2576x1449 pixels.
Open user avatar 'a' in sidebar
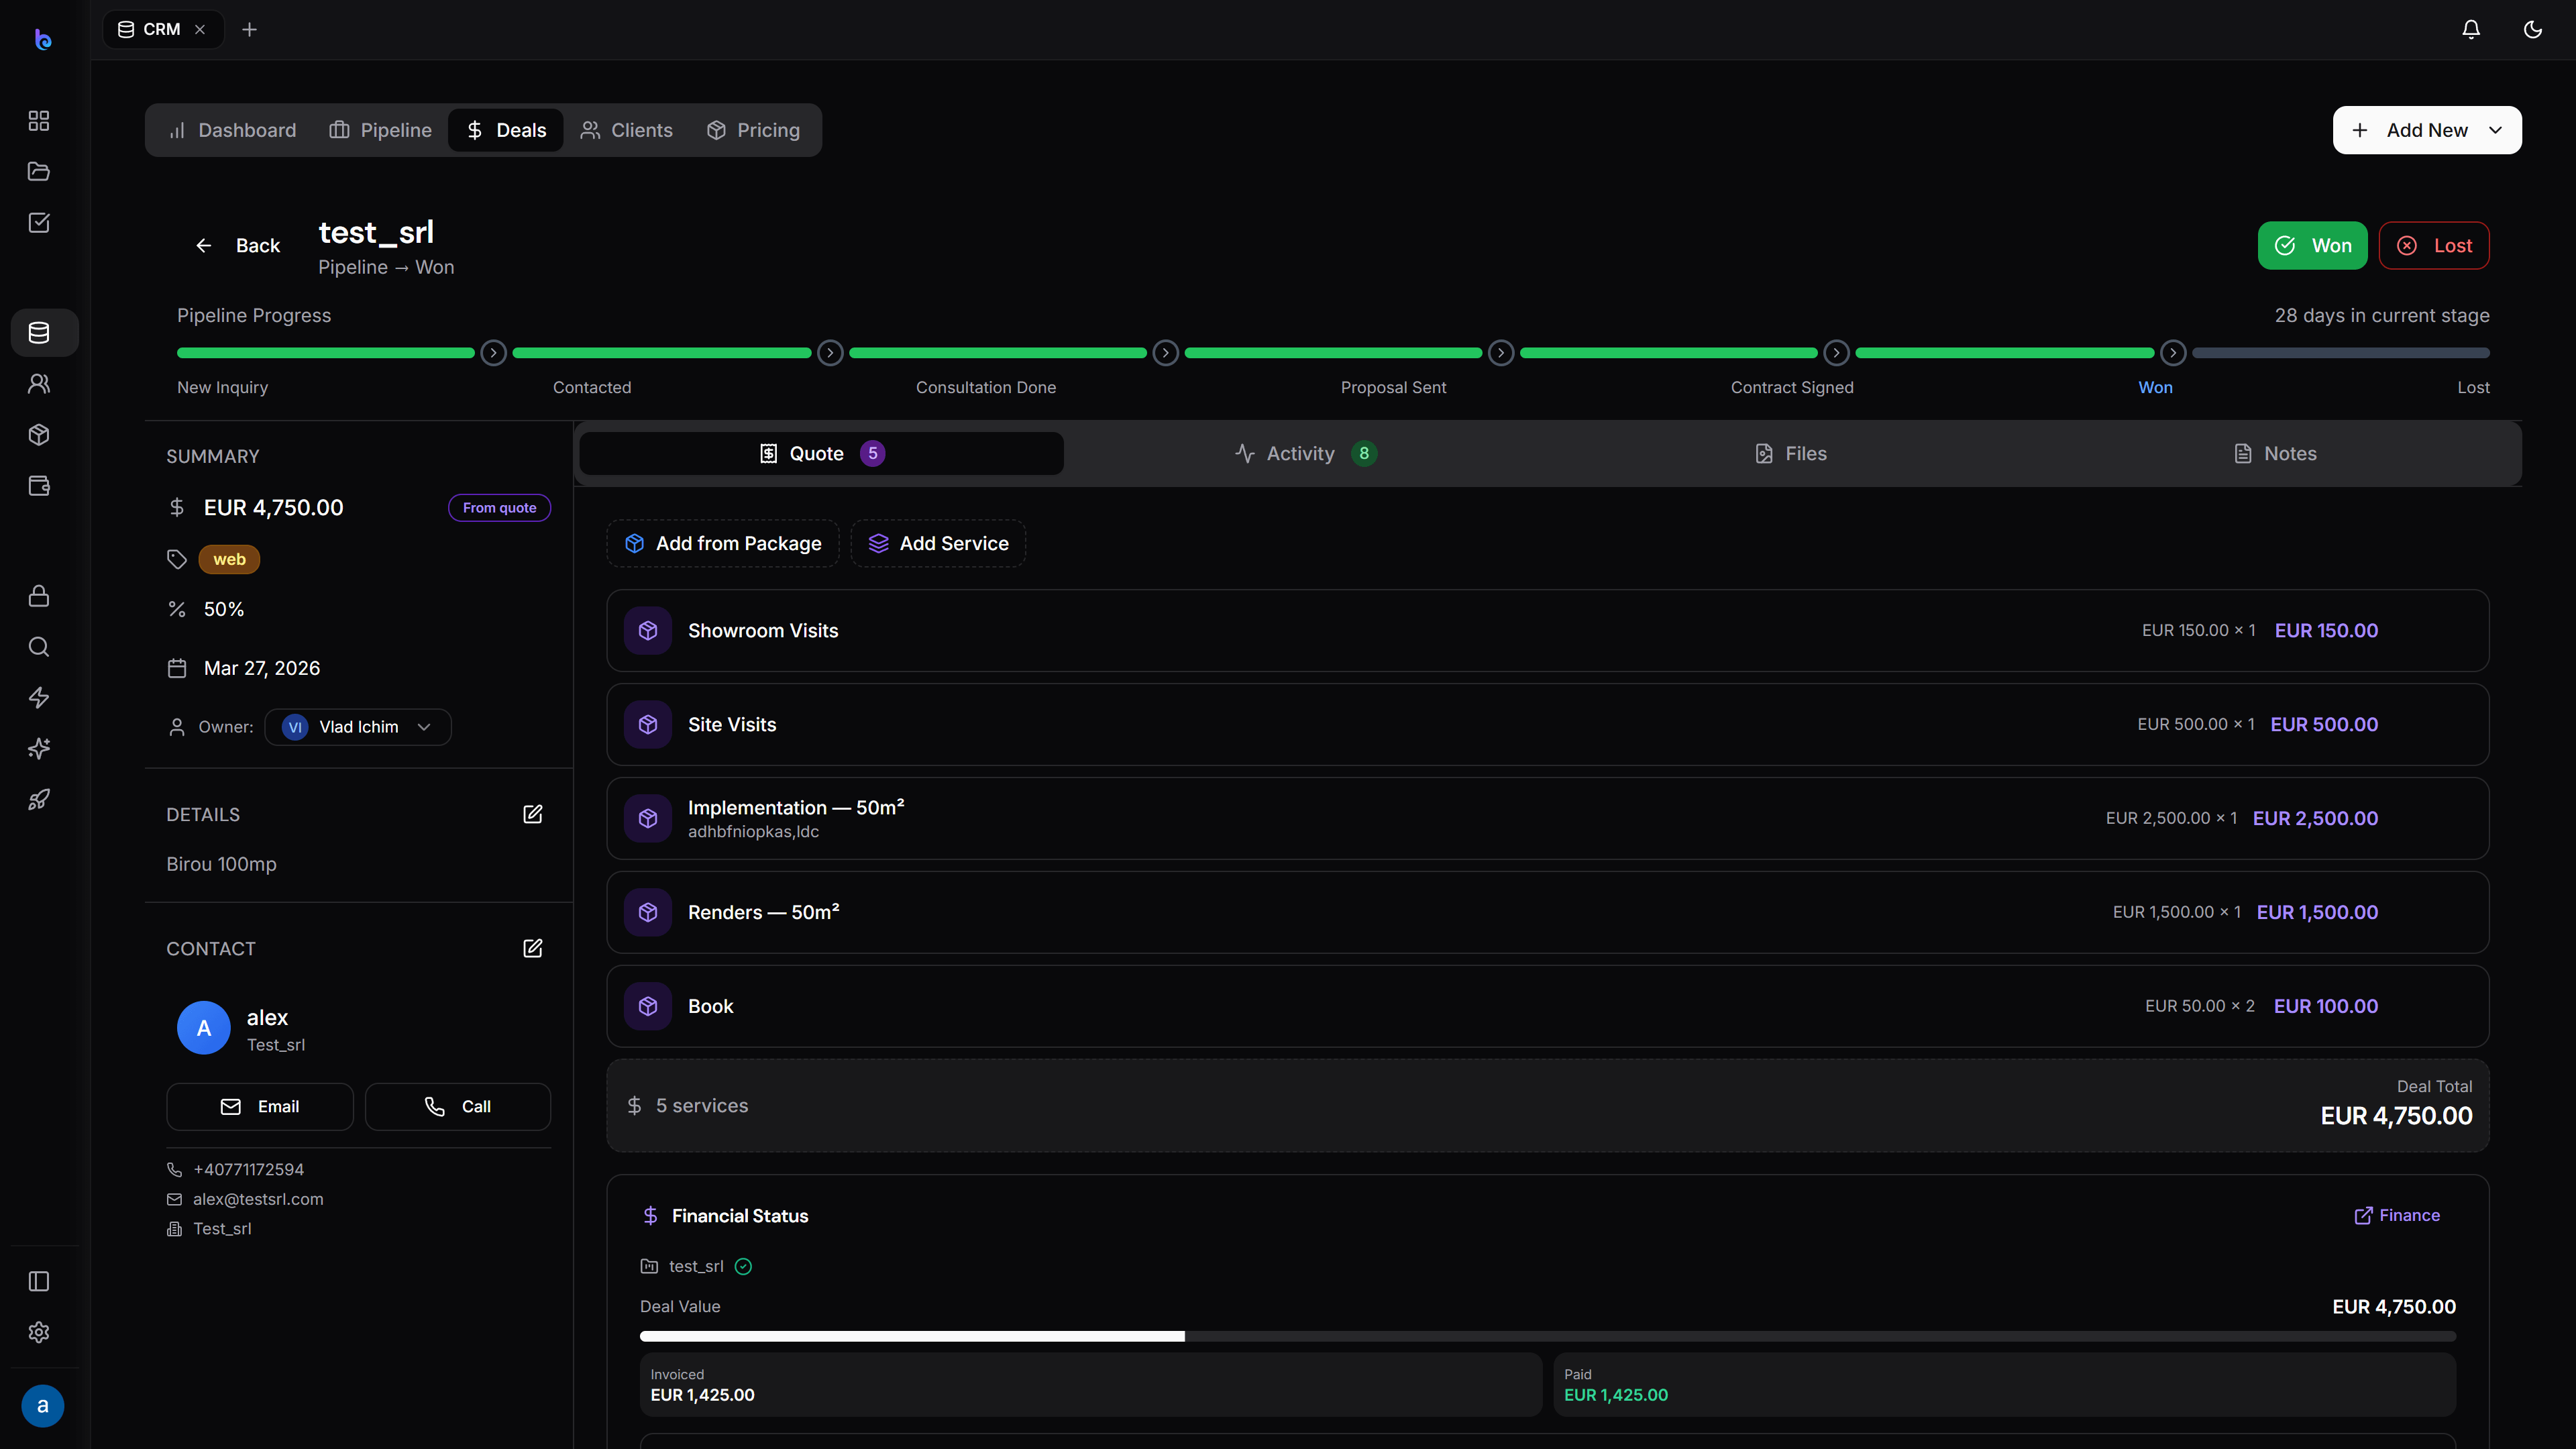[43, 1406]
